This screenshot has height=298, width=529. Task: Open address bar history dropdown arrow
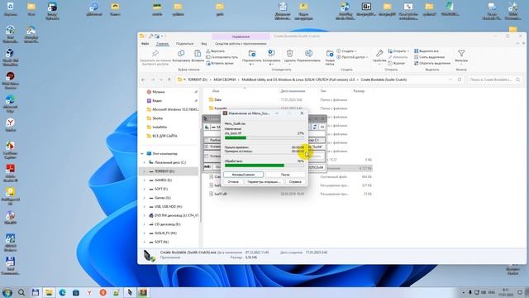point(450,79)
